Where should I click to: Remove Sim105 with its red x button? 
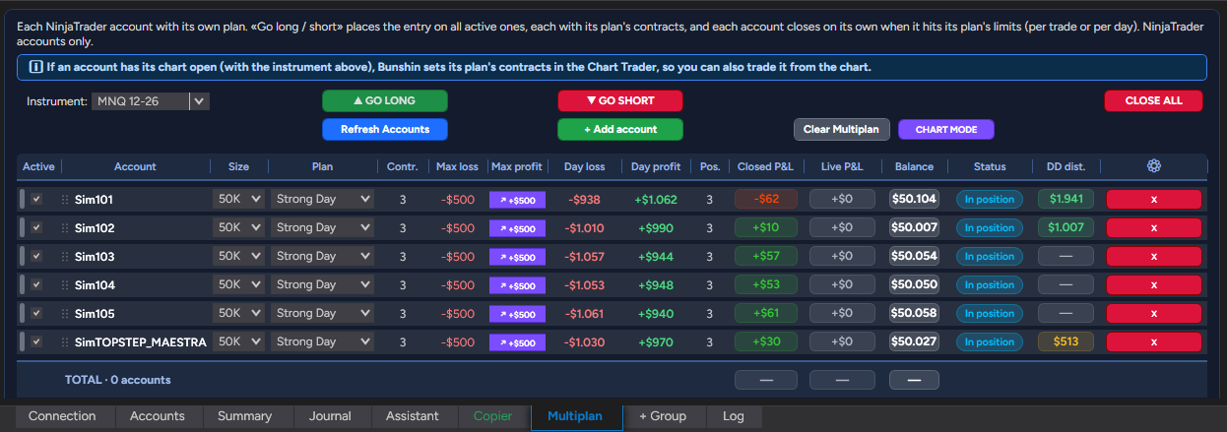1154,313
